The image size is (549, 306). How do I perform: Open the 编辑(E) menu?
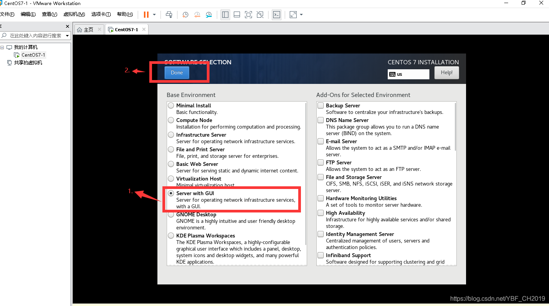tap(28, 14)
